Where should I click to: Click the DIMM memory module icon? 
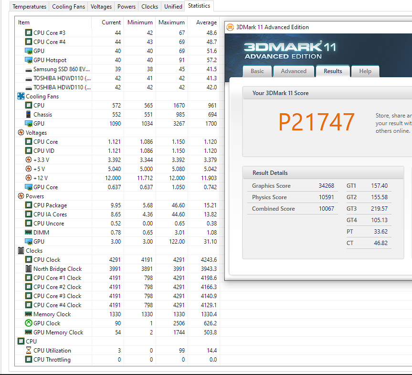tap(28, 232)
